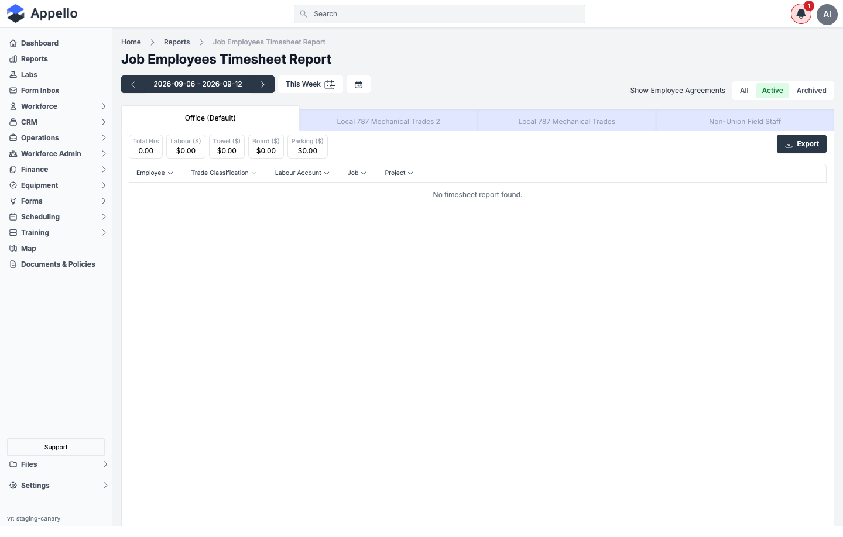Screen dimensions: 843x537
Task: Go to next week arrow
Action: [x=263, y=84]
